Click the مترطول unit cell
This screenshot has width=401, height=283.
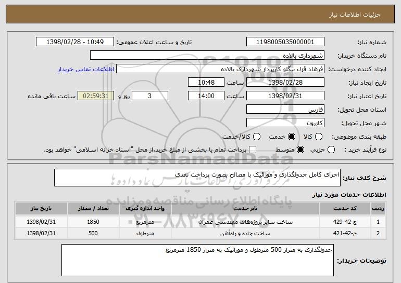[x=145, y=233]
